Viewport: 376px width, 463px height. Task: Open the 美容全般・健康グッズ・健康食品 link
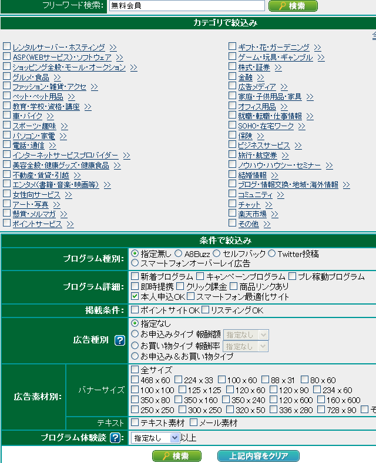coord(61,165)
